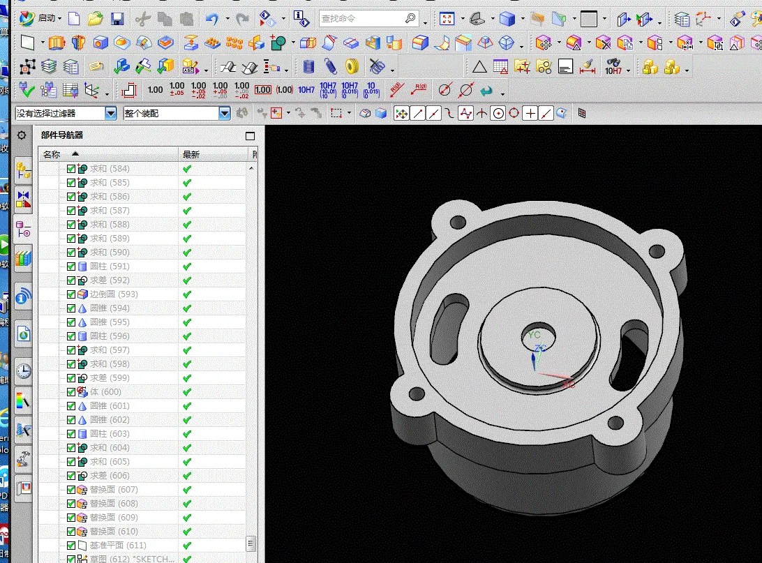762x563 pixels.
Task: Switch to the Part Navigator sidebar tab
Action: click(x=24, y=228)
